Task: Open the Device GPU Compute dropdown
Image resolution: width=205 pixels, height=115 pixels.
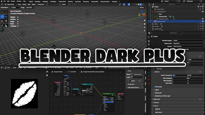Action: [x=188, y=46]
